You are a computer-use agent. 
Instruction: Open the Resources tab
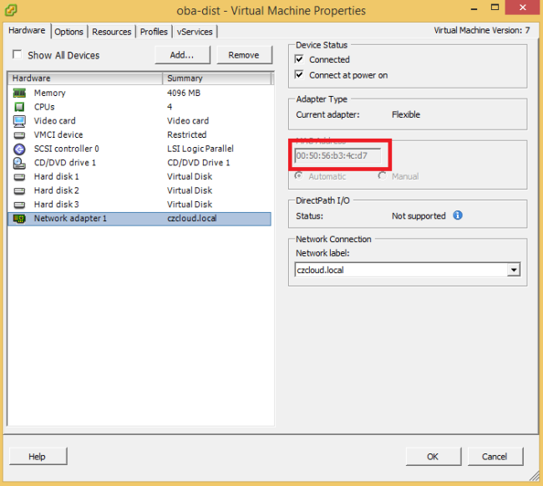coord(111,32)
